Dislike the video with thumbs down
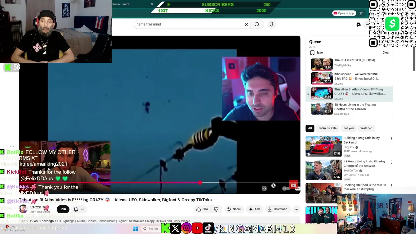The width and height of the screenshot is (416, 234). tap(216, 209)
